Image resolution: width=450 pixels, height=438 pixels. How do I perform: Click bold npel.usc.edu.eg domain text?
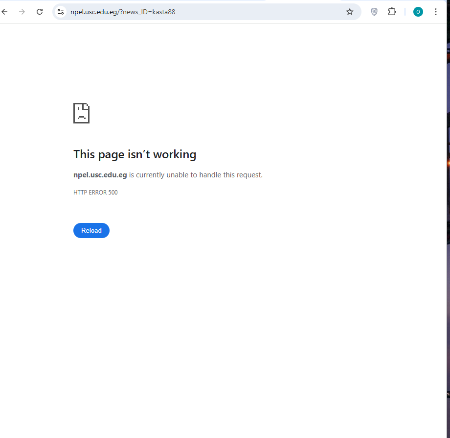[100, 175]
